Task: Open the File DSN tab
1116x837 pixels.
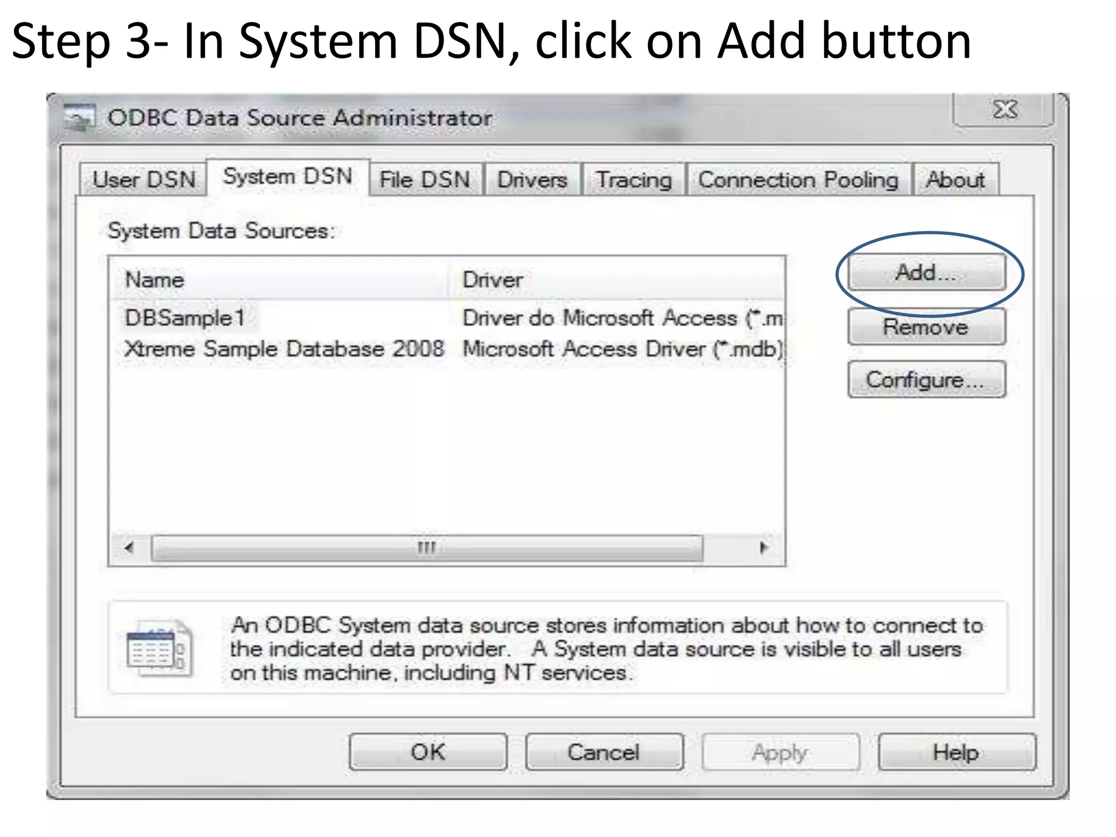Action: coord(425,180)
